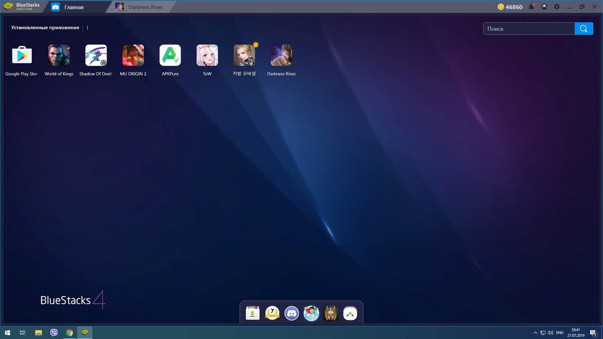Viewport: 603px width, 339px height.
Task: Open File Explorer from the taskbar
Action: click(38, 332)
